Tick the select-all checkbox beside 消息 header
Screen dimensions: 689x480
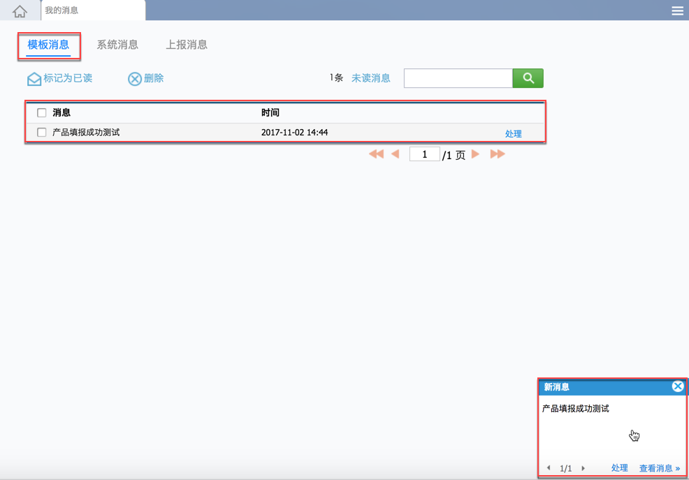click(42, 113)
